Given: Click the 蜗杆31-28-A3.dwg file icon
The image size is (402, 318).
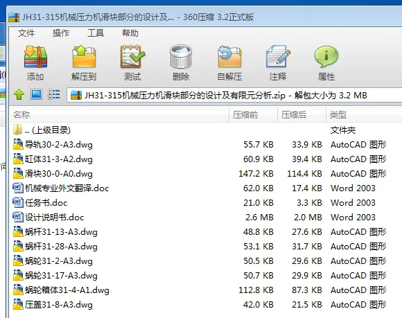Looking at the screenshot, I should point(18,246).
